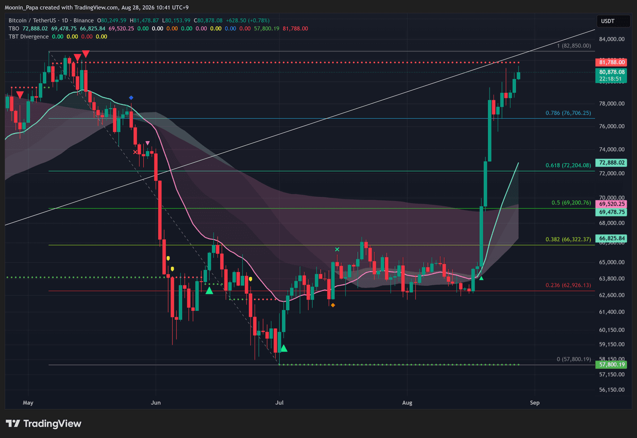Click the 72,888.02 teal price axis tag
Viewport: 637px width, 438px height.
[x=612, y=163]
